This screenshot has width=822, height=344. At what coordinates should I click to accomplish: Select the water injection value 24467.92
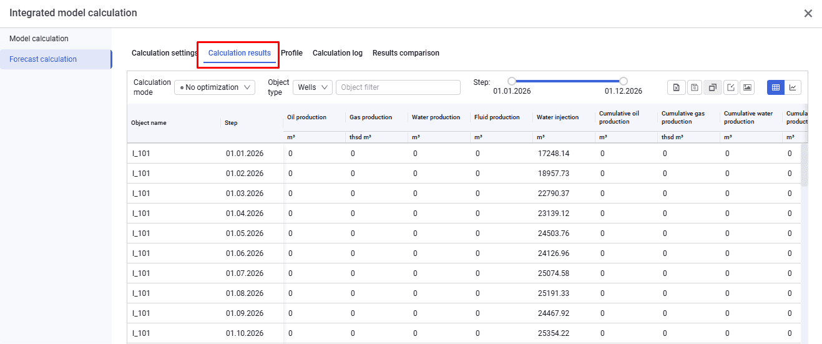(553, 313)
